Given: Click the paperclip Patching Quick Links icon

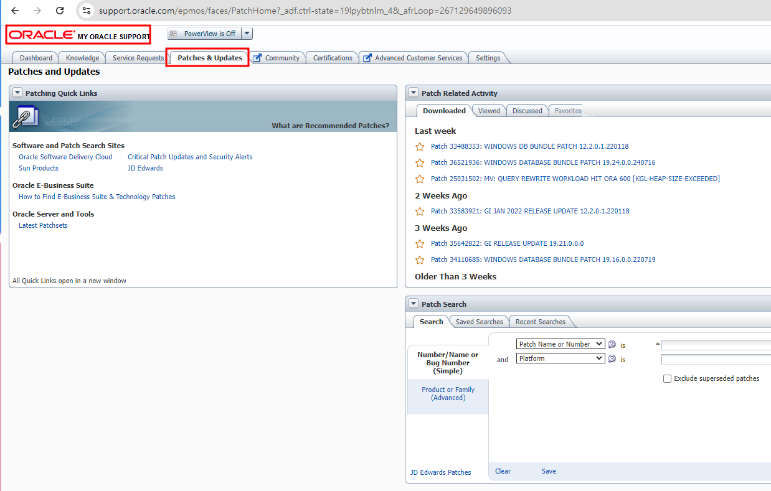Looking at the screenshot, I should [x=27, y=117].
